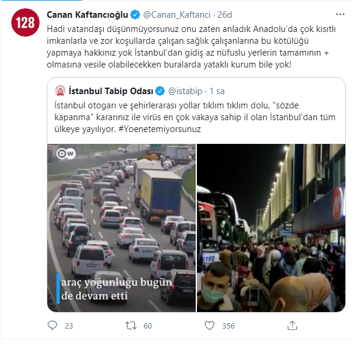Open the share upload icon

(292, 326)
